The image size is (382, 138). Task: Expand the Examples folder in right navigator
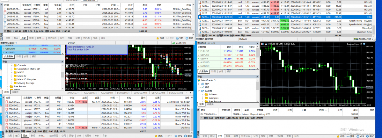[x=202, y=98]
